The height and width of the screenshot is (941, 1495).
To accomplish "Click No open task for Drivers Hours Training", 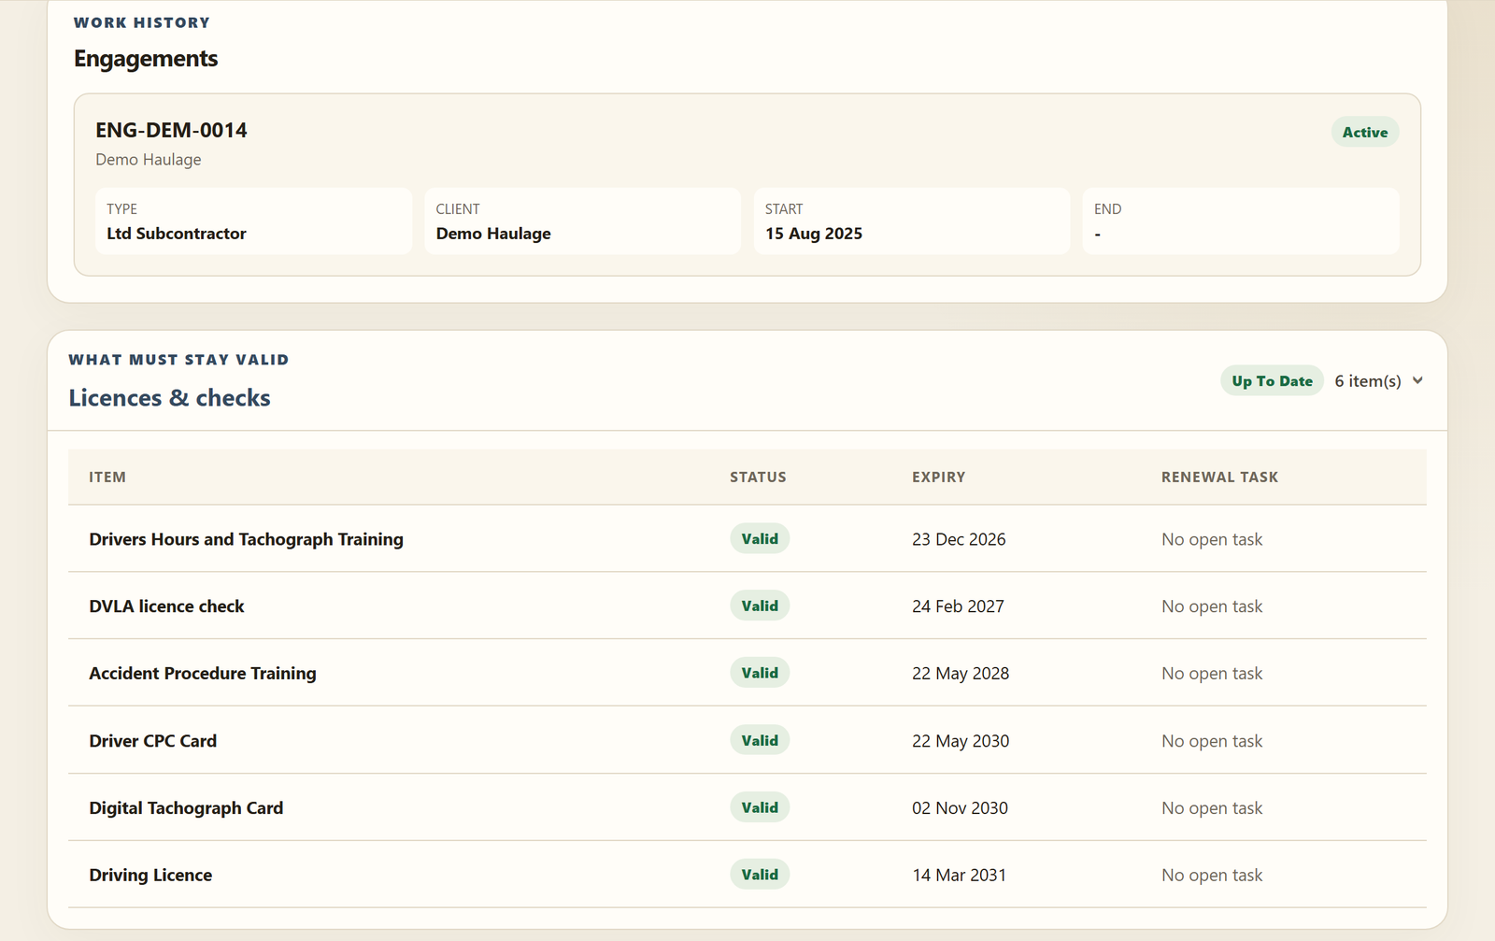I will click(1212, 539).
